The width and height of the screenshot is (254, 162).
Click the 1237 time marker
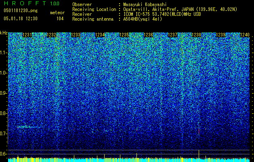pyautogui.click(x=173, y=35)
